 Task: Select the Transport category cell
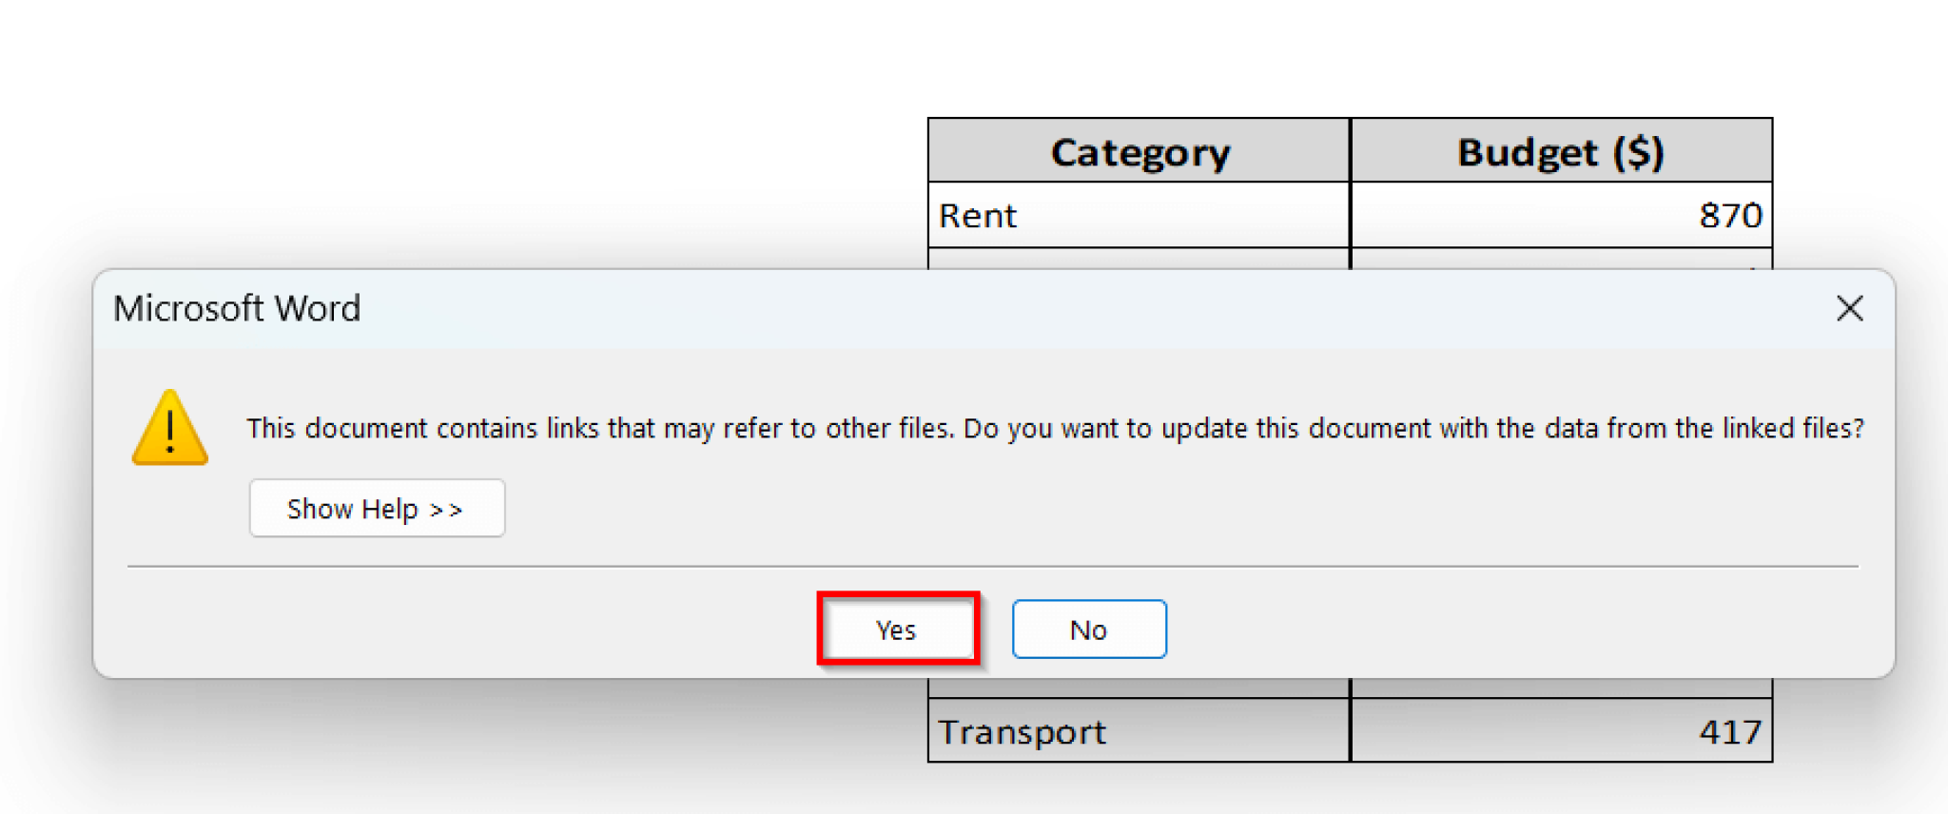(1023, 731)
